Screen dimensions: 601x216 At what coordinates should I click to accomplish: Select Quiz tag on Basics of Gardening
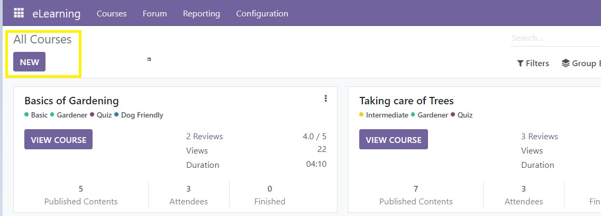101,115
